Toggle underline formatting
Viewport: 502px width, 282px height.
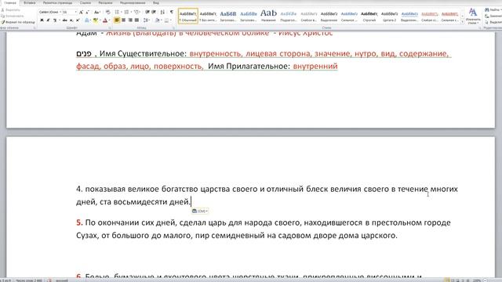pos(55,20)
